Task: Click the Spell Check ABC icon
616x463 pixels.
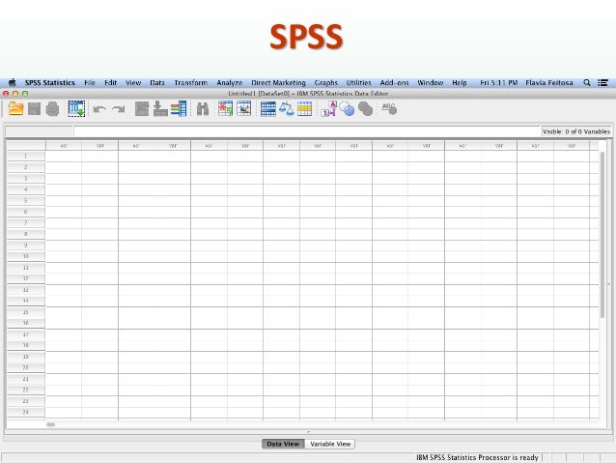Action: click(x=389, y=108)
